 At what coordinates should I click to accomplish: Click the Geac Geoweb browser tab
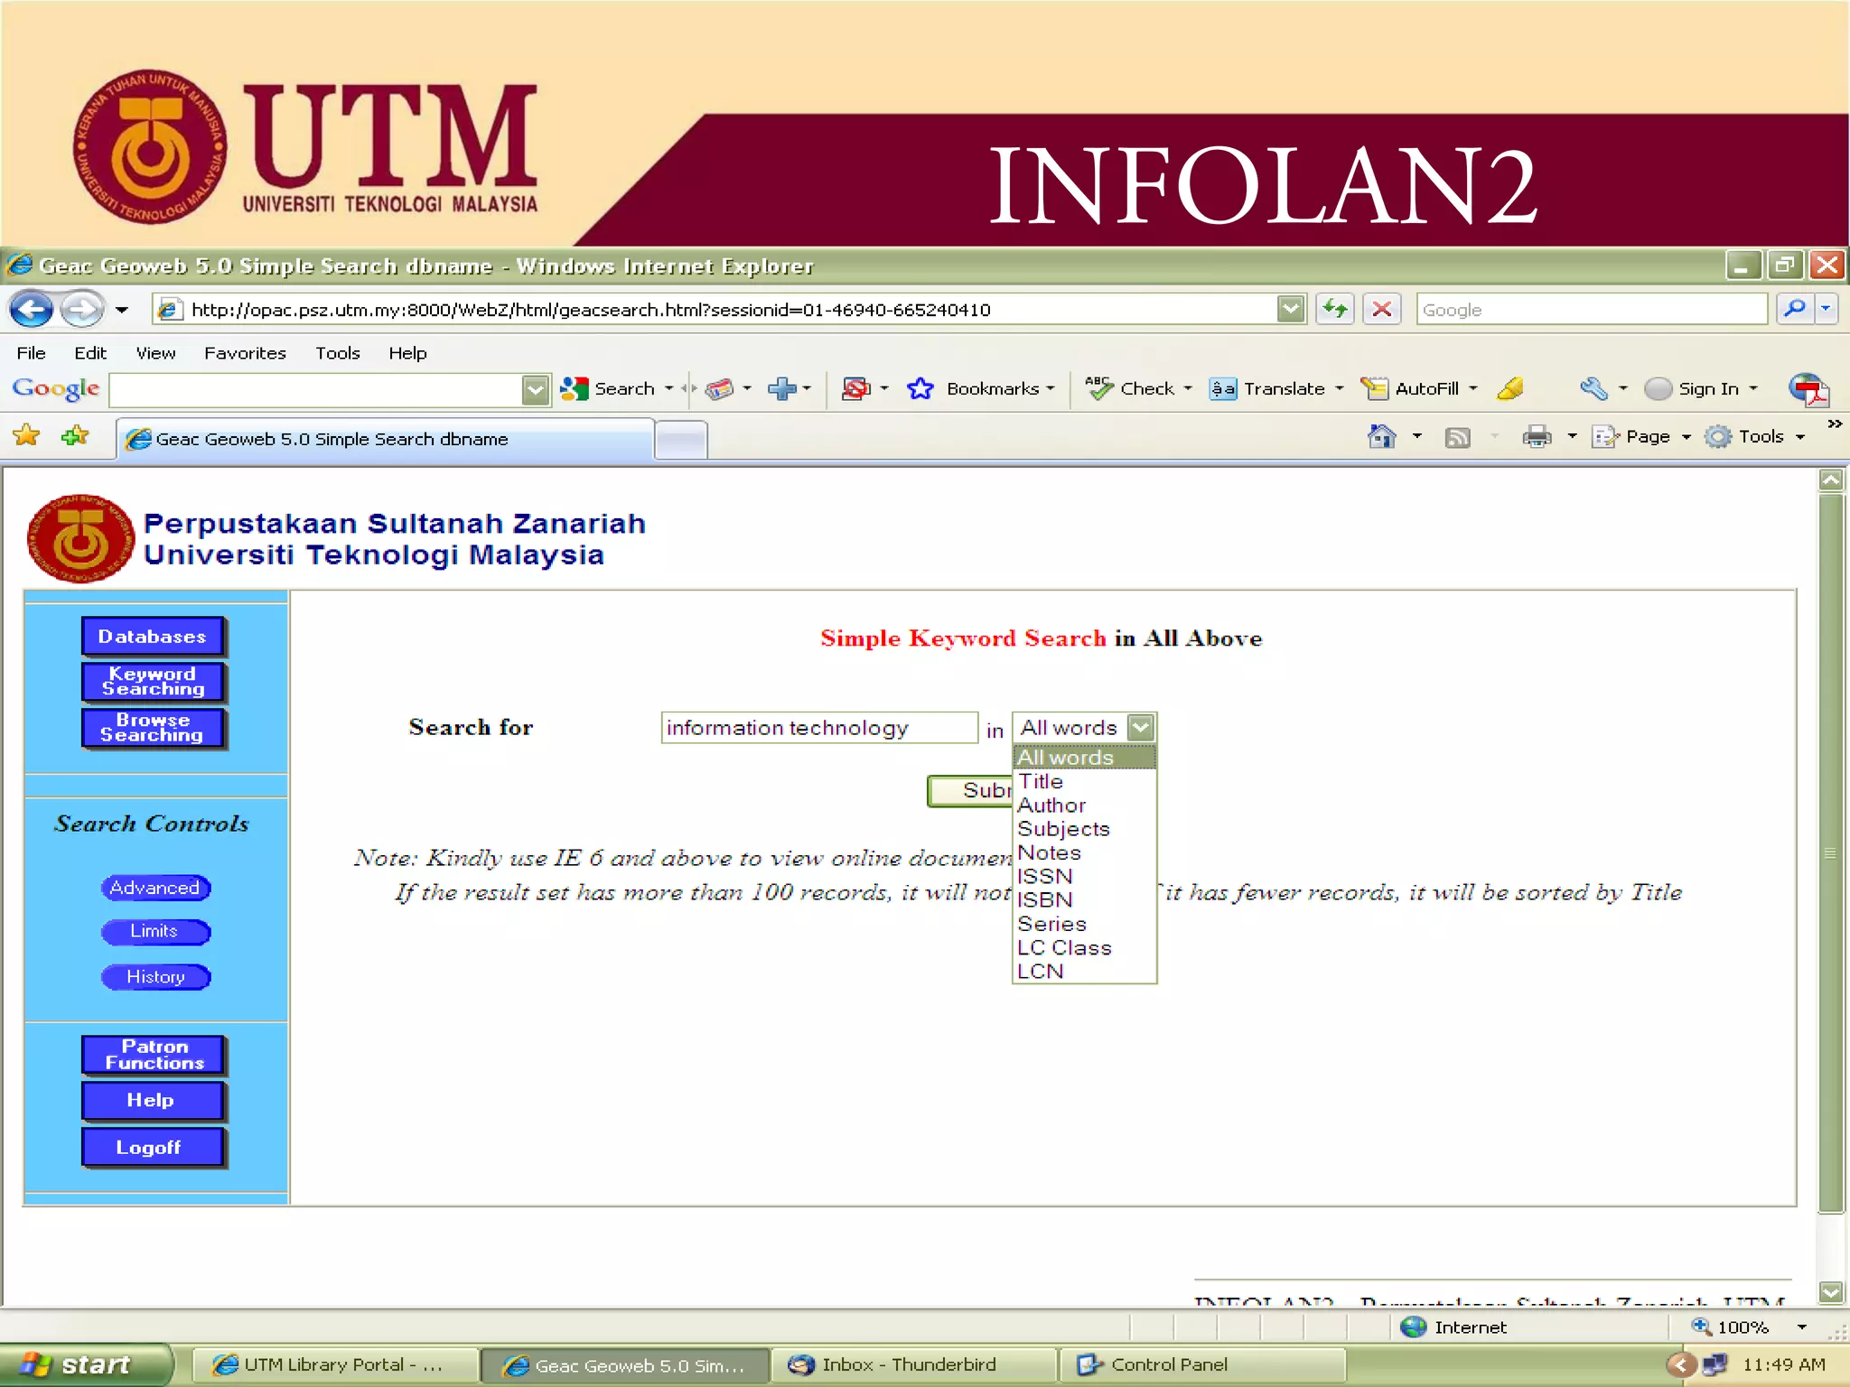tap(387, 439)
